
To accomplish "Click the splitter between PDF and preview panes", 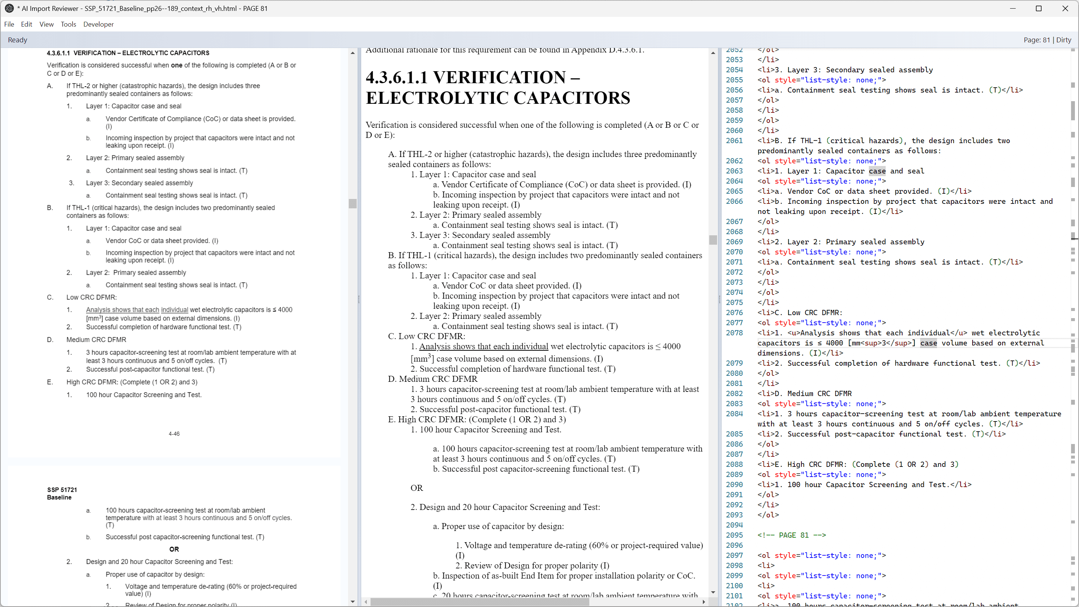I will [359, 299].
